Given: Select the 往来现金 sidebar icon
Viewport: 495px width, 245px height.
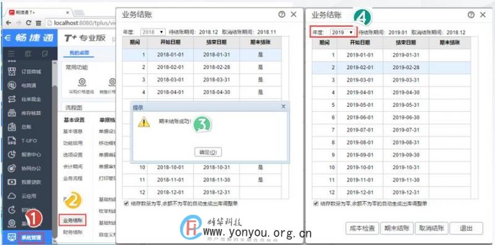Looking at the screenshot, I should pos(12,99).
